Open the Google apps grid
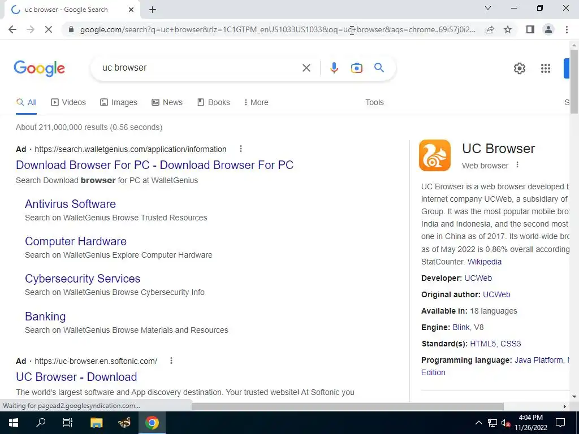 pos(546,68)
